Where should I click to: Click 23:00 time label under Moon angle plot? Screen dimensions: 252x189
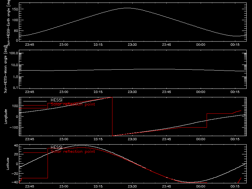pos(64,92)
